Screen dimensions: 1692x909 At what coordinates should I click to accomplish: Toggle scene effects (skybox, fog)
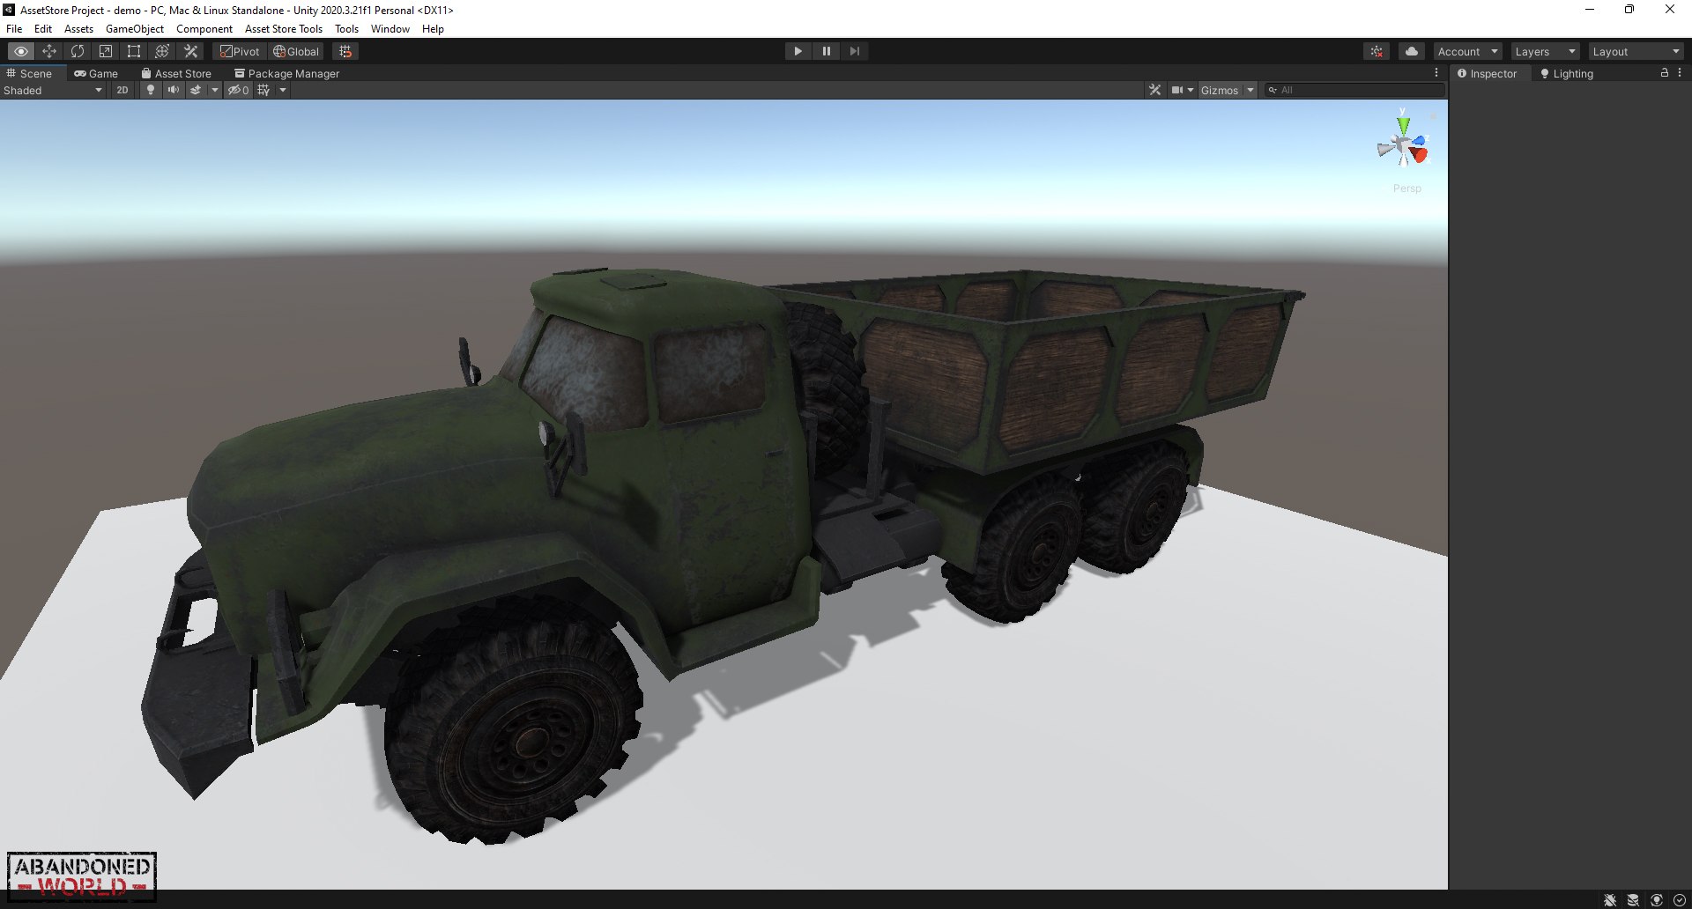tap(196, 90)
